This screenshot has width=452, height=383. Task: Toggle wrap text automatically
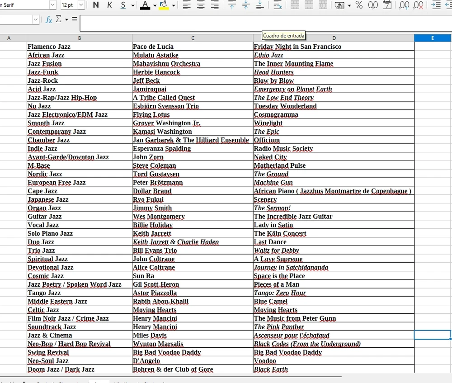click(278, 5)
